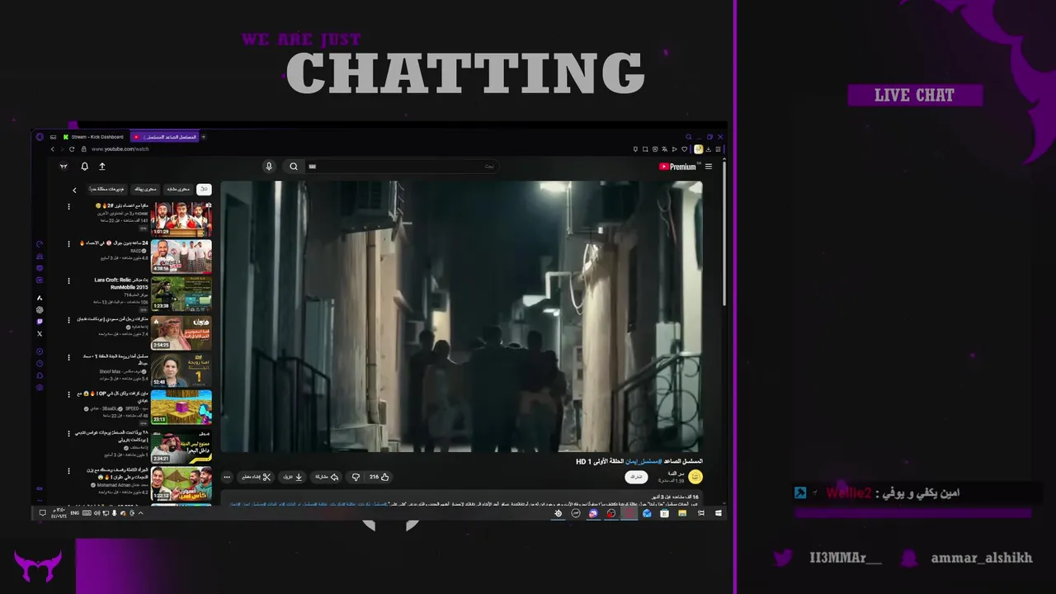This screenshot has width=1056, height=594.
Task: Like the video thumbs up 216
Action: pos(380,477)
